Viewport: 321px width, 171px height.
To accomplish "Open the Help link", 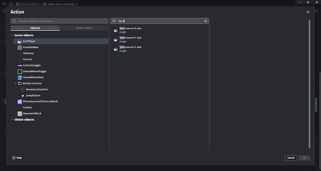I will [17, 158].
